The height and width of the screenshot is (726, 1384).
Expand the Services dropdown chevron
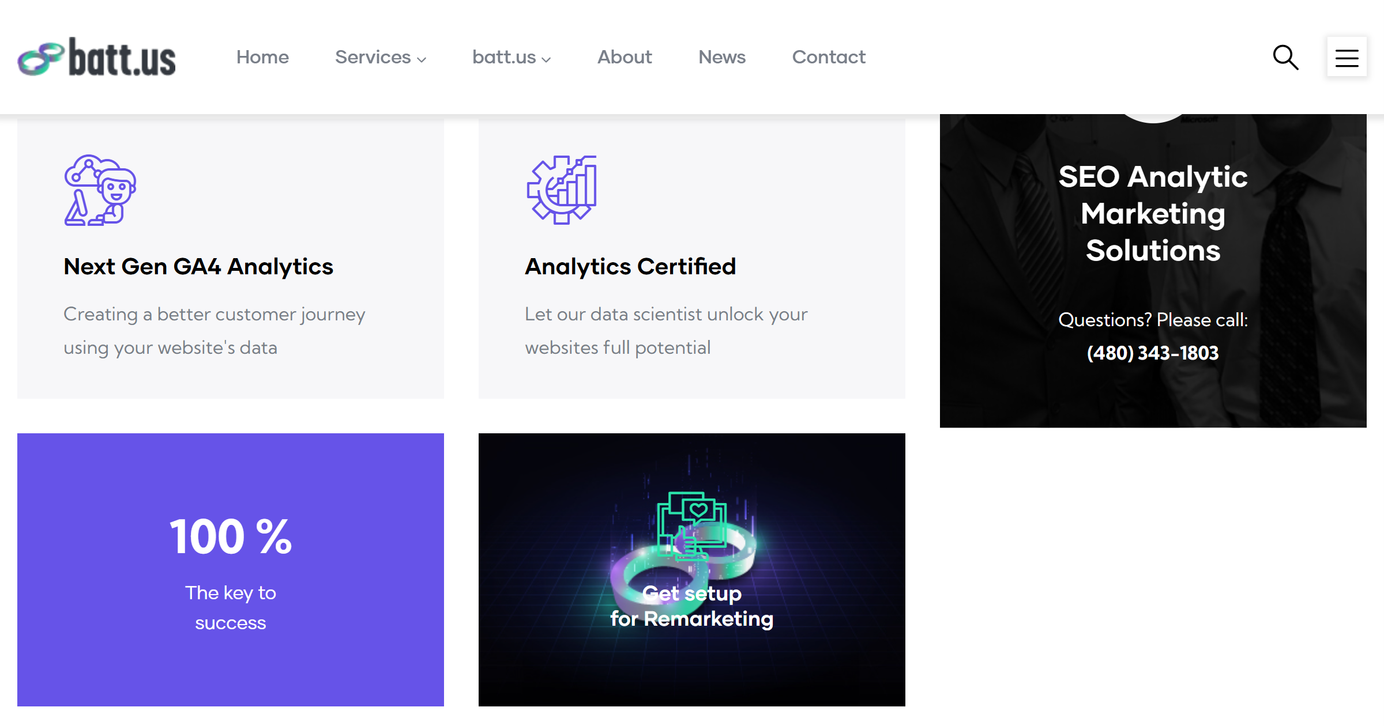coord(422,59)
